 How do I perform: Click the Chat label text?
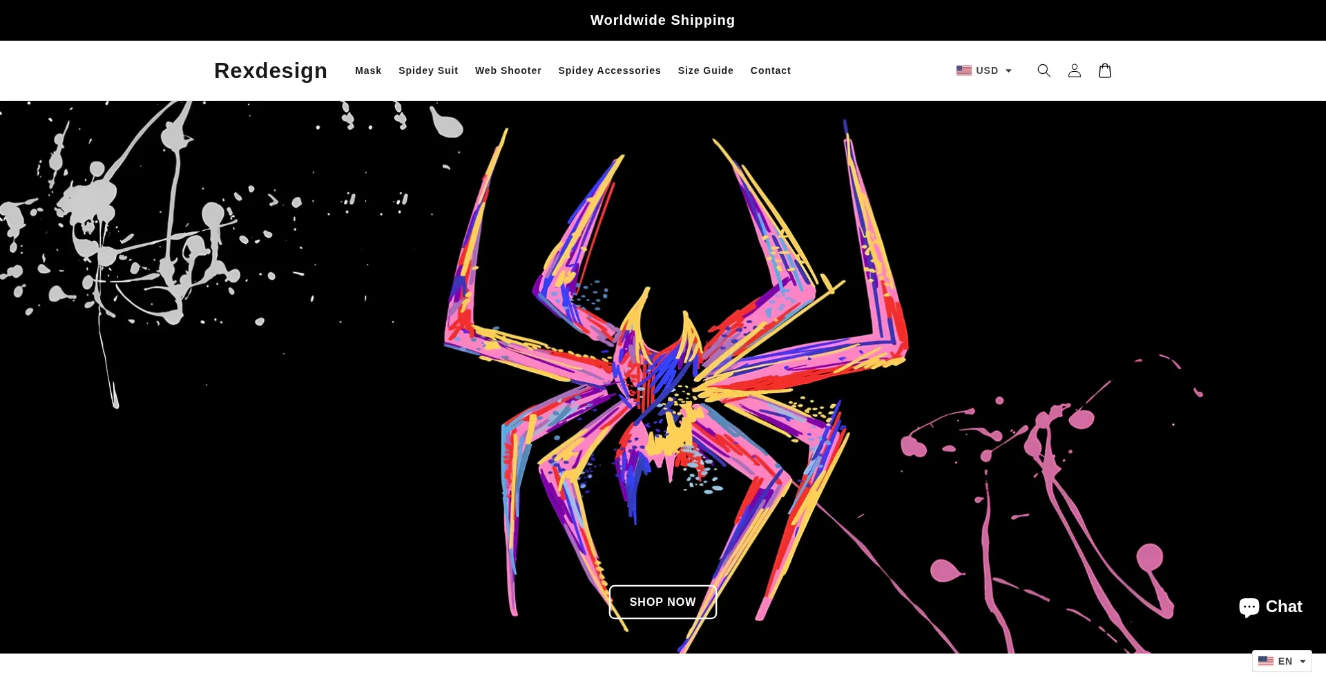pyautogui.click(x=1283, y=607)
